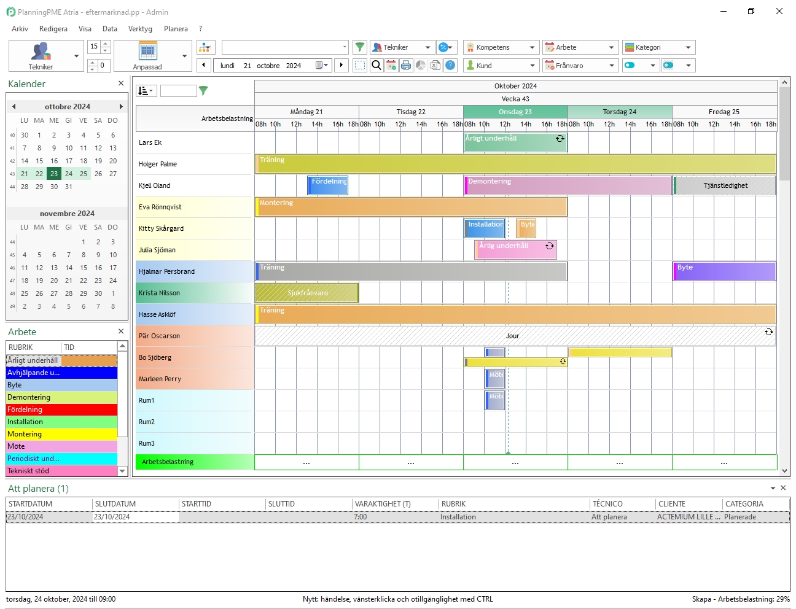Viewport: 796px width, 609px height.
Task: Select October 25 in the mini calendar
Action: point(83,174)
